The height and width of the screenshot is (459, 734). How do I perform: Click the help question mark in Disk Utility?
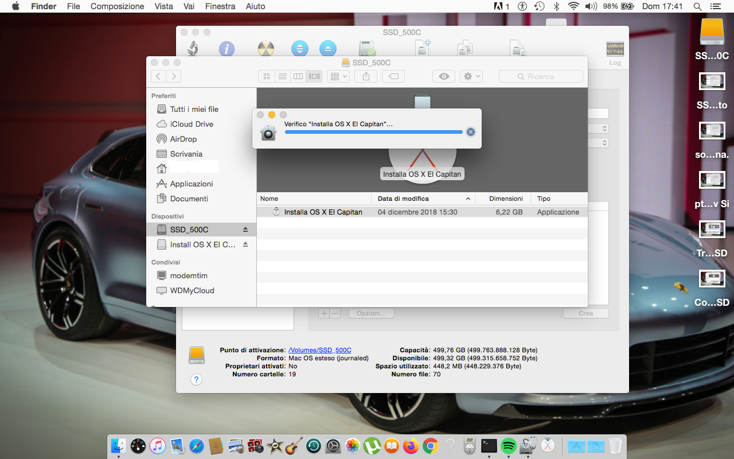pos(196,379)
